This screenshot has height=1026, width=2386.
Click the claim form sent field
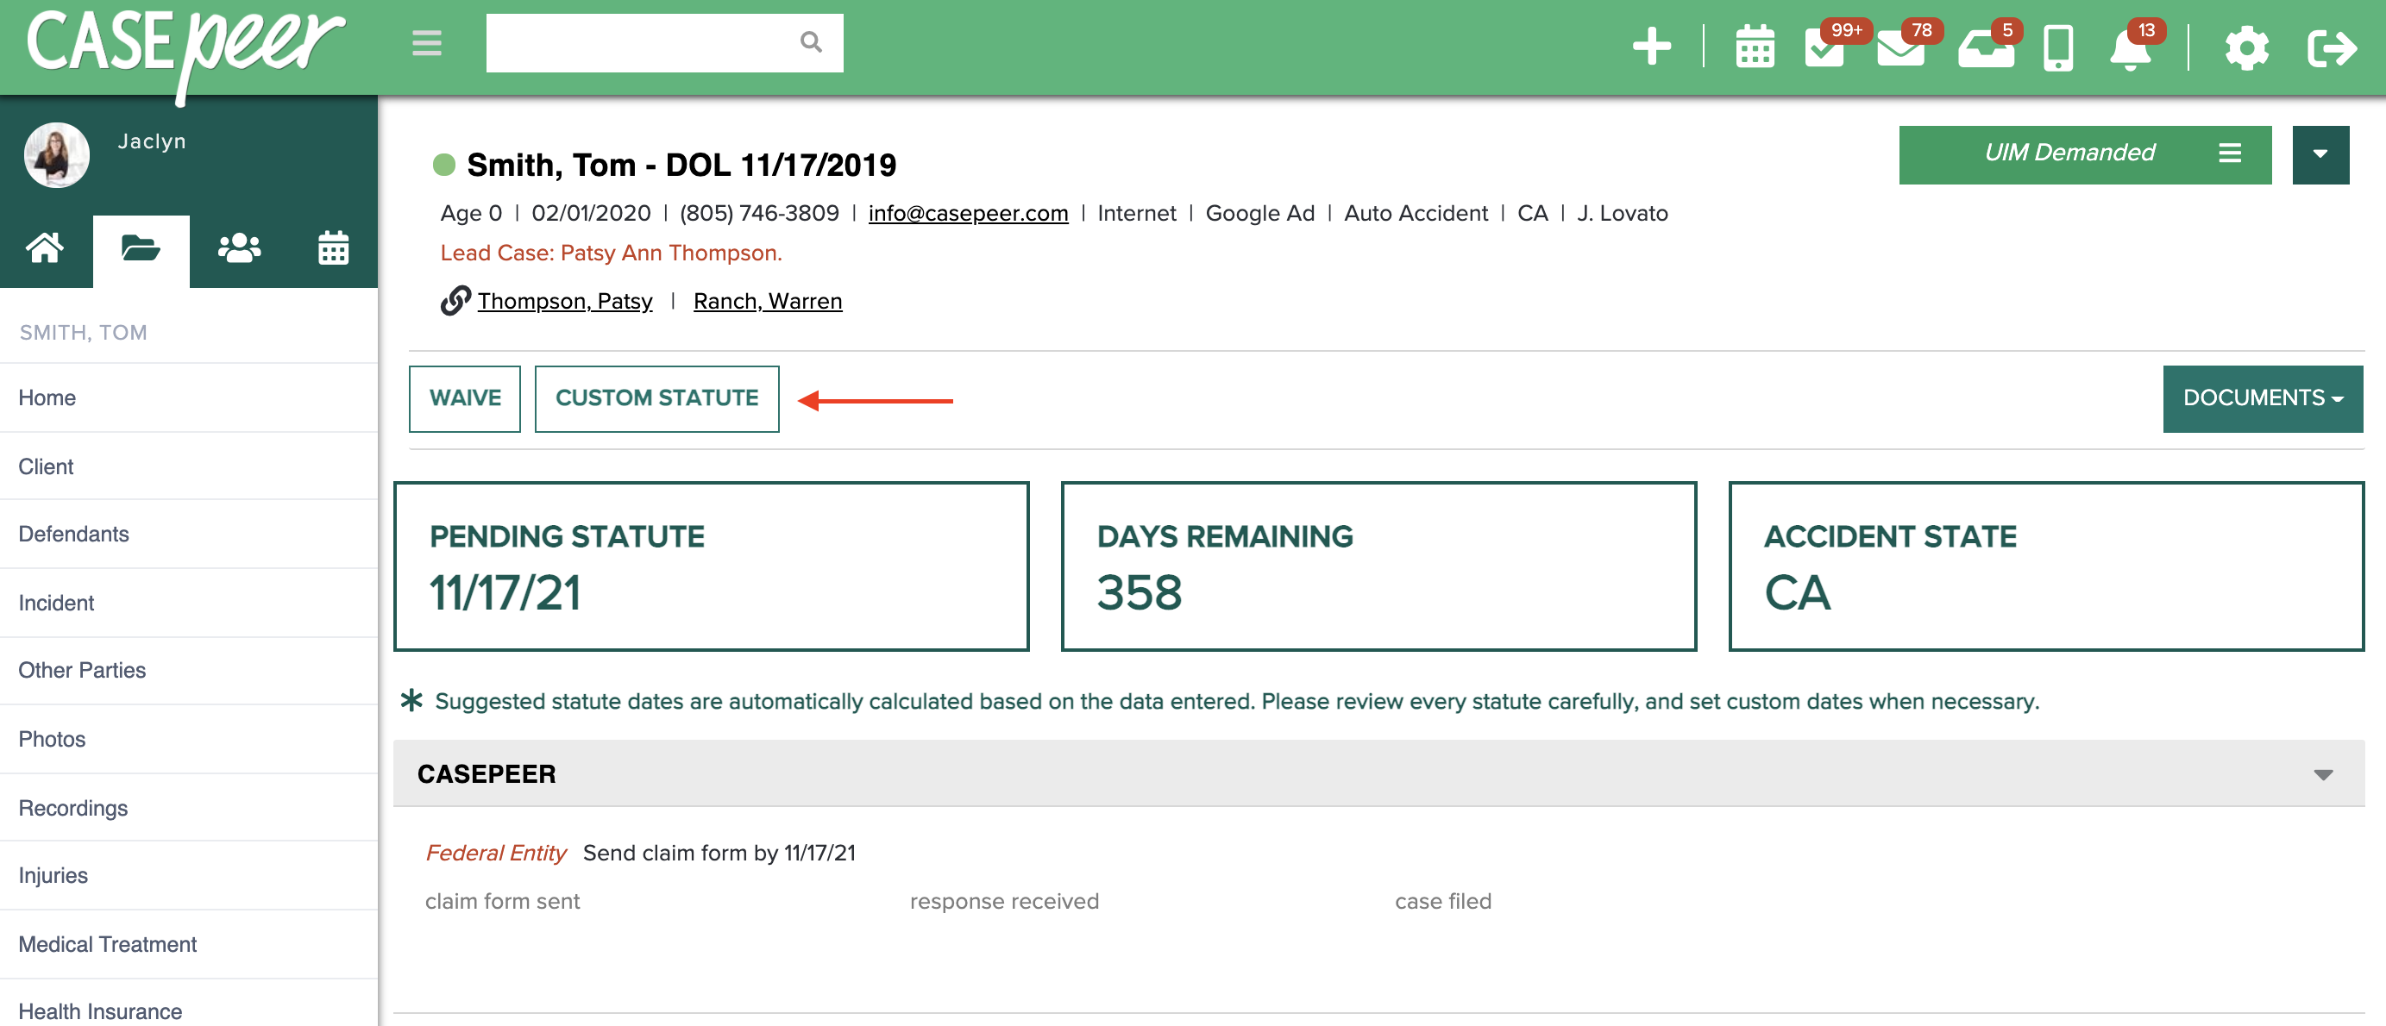click(x=502, y=901)
